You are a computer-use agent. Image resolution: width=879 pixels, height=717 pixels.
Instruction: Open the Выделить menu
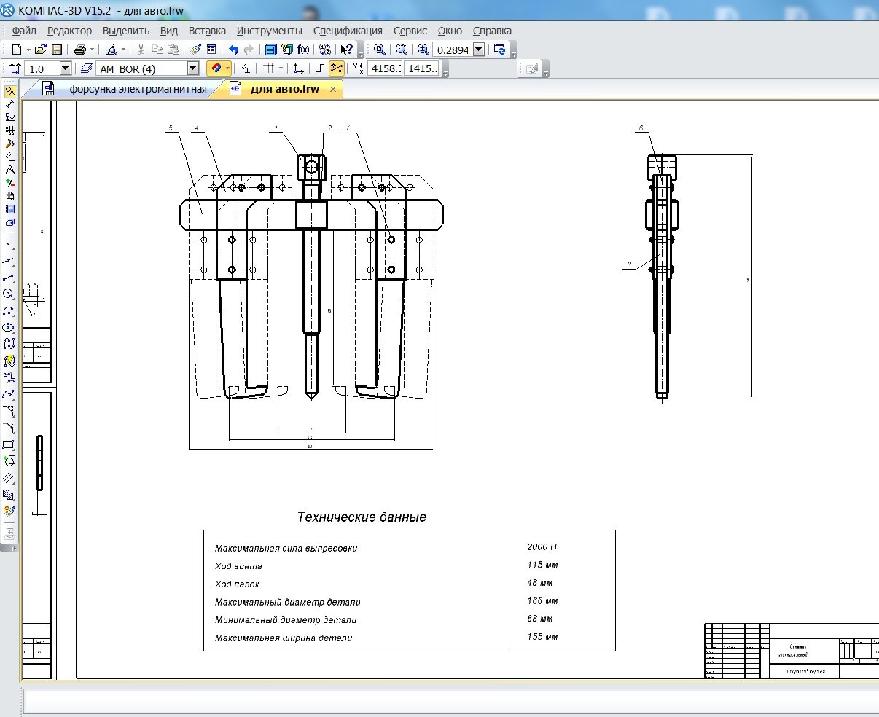pos(126,31)
